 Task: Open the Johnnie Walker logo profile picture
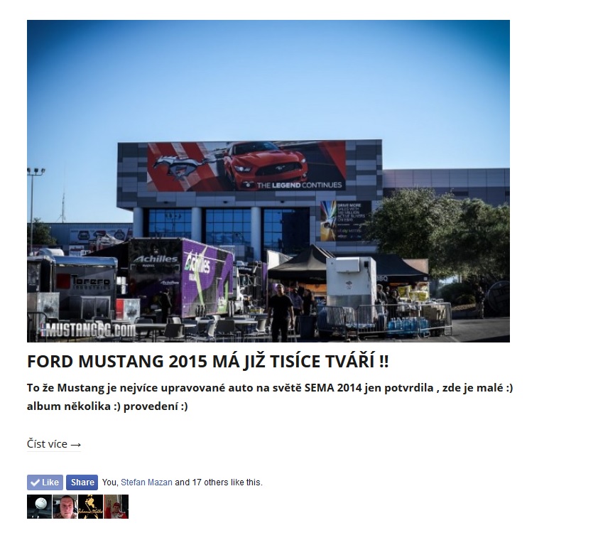tap(90, 507)
